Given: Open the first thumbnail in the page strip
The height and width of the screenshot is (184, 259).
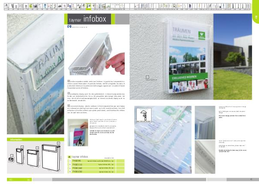Looking at the screenshot, I should (x=6, y=7).
